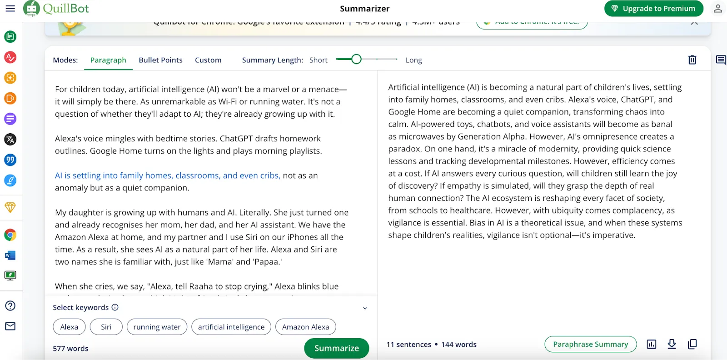Click the 11 sentences count
This screenshot has width=727, height=360.
pos(408,345)
